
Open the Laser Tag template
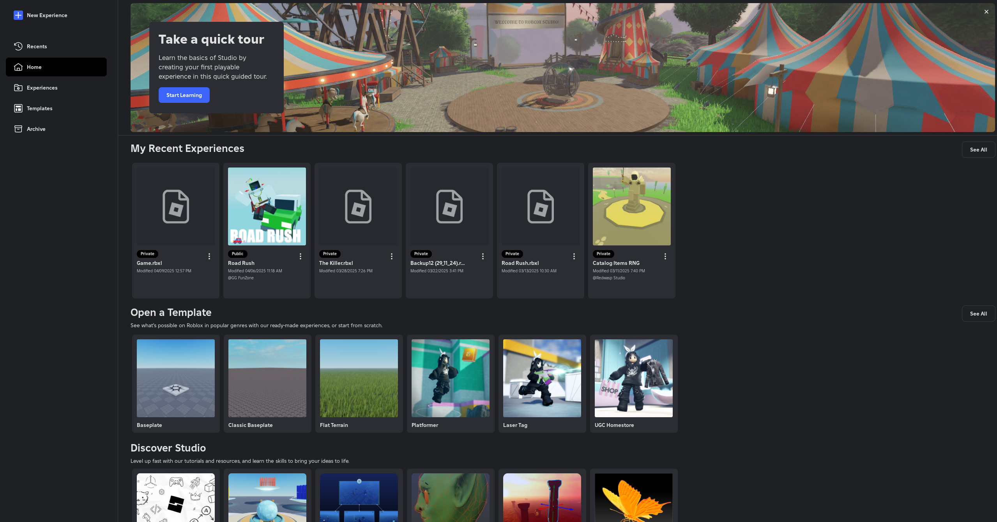click(542, 378)
